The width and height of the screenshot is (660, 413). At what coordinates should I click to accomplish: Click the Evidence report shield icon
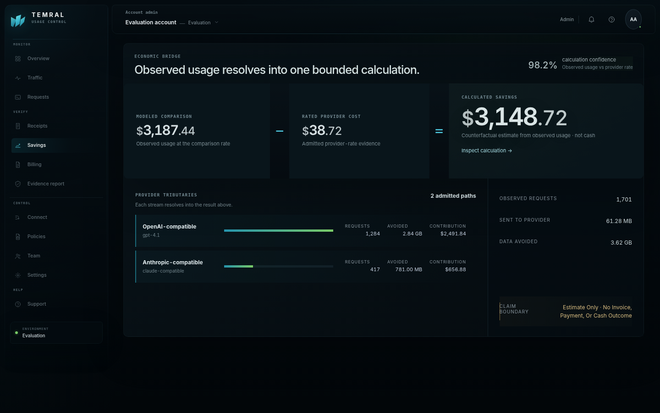pos(18,184)
